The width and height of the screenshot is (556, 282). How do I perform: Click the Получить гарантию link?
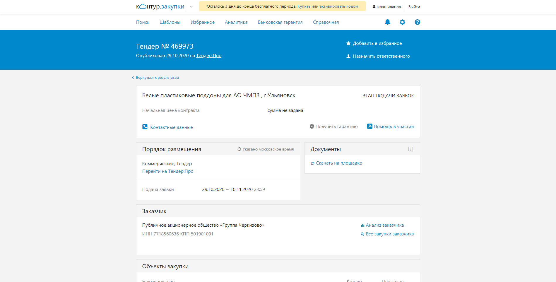click(336, 127)
